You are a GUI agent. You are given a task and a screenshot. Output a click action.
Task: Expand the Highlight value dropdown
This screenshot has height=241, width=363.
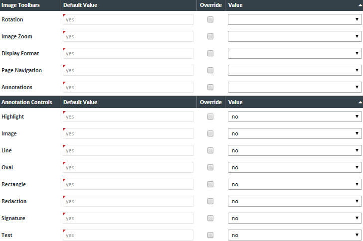click(x=294, y=117)
